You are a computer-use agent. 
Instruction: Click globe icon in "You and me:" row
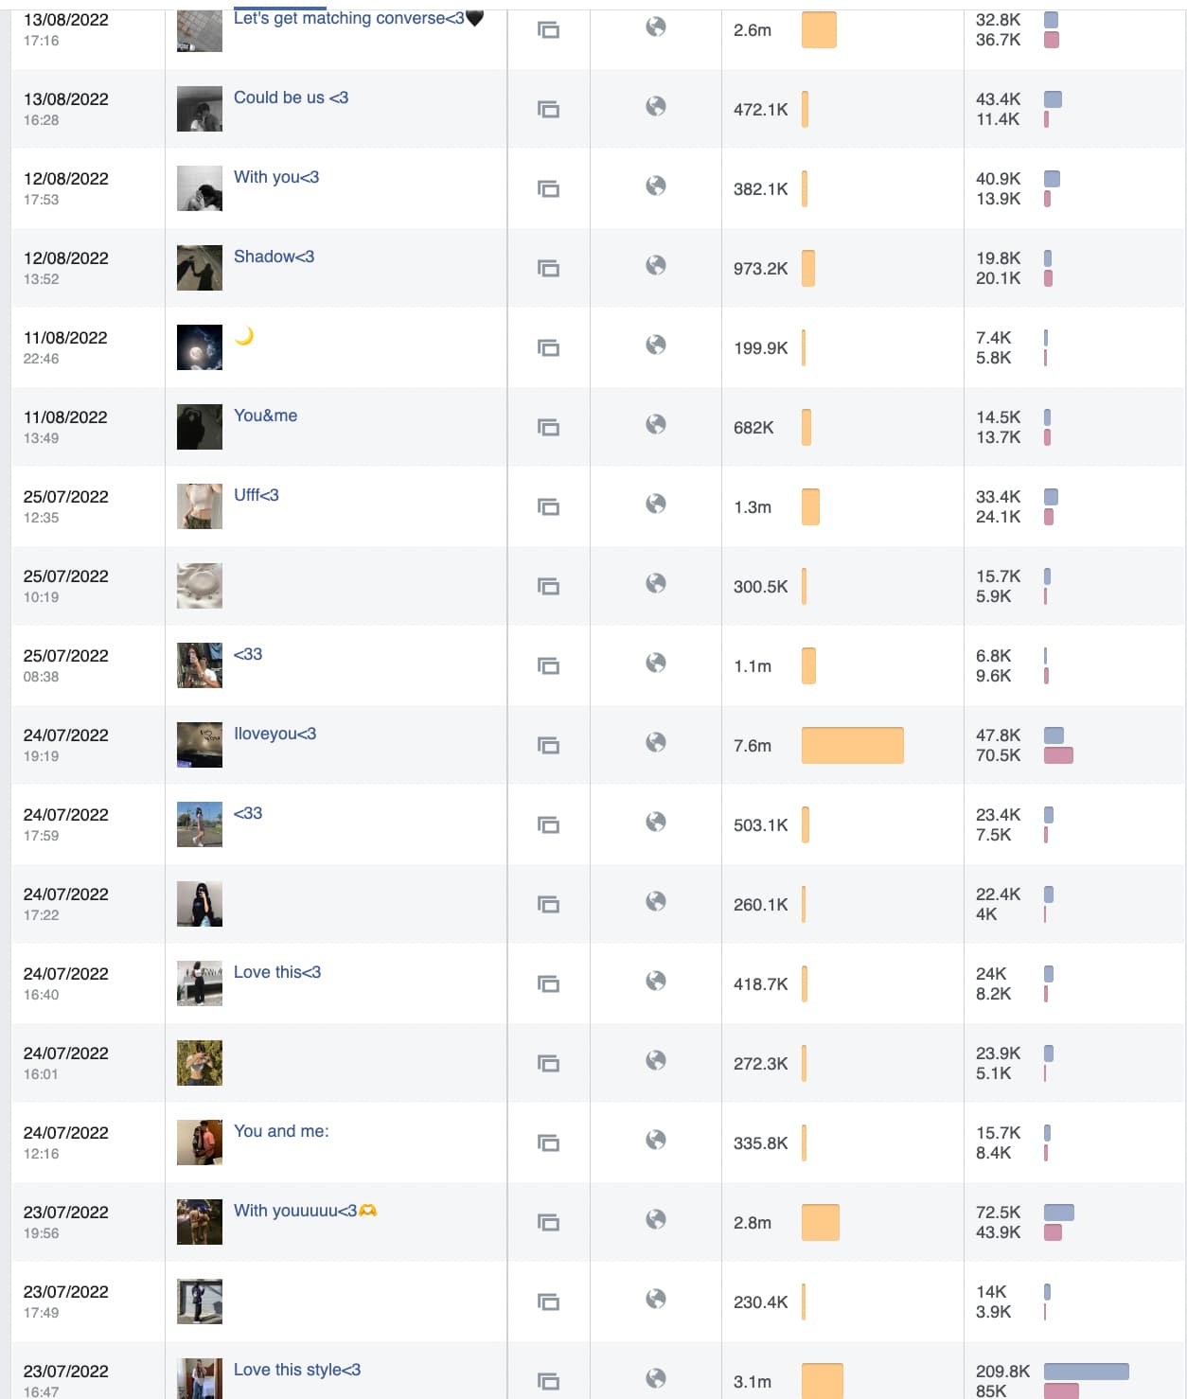(x=656, y=1140)
